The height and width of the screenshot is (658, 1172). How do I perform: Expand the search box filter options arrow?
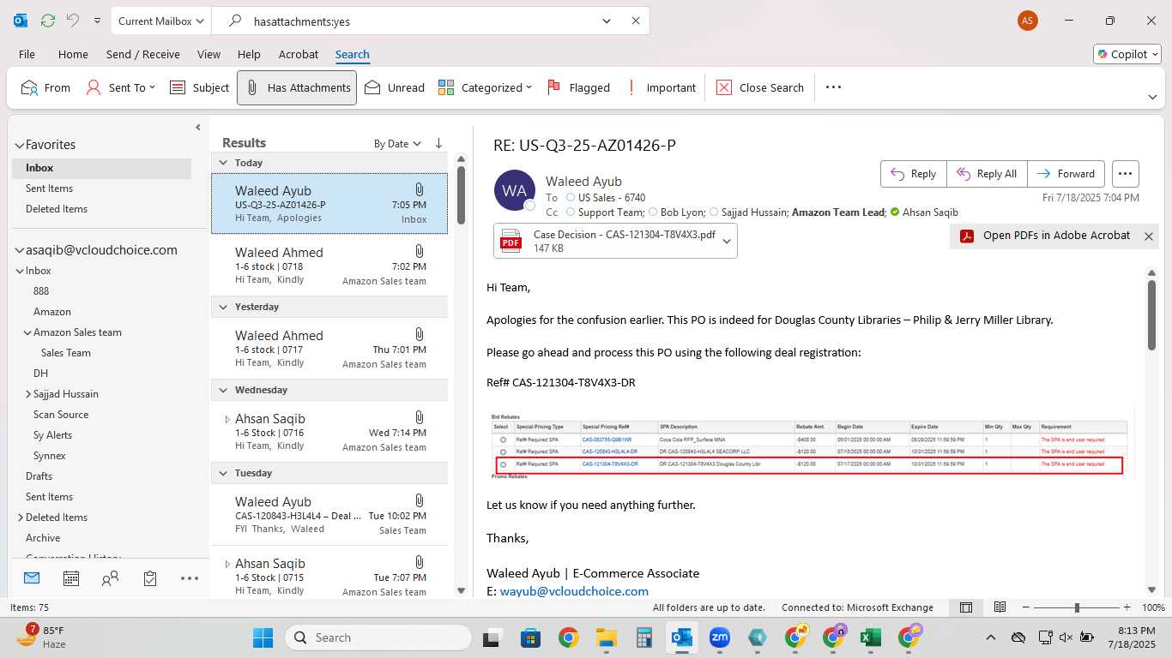(607, 21)
